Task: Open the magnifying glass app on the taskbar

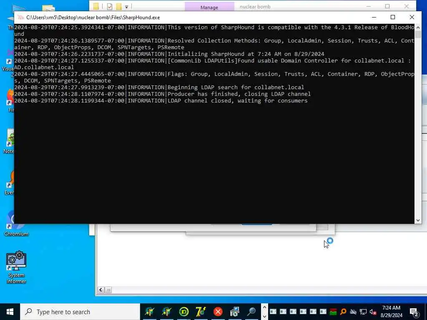Action: click(x=251, y=312)
